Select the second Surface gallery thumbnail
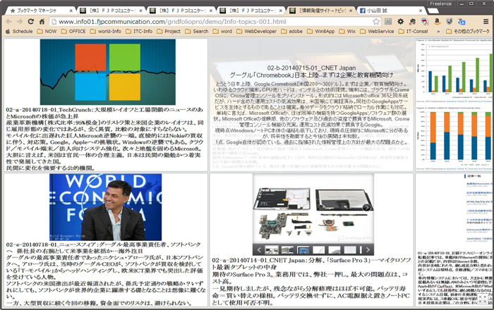The height and width of the screenshot is (310, 494). [x=287, y=250]
